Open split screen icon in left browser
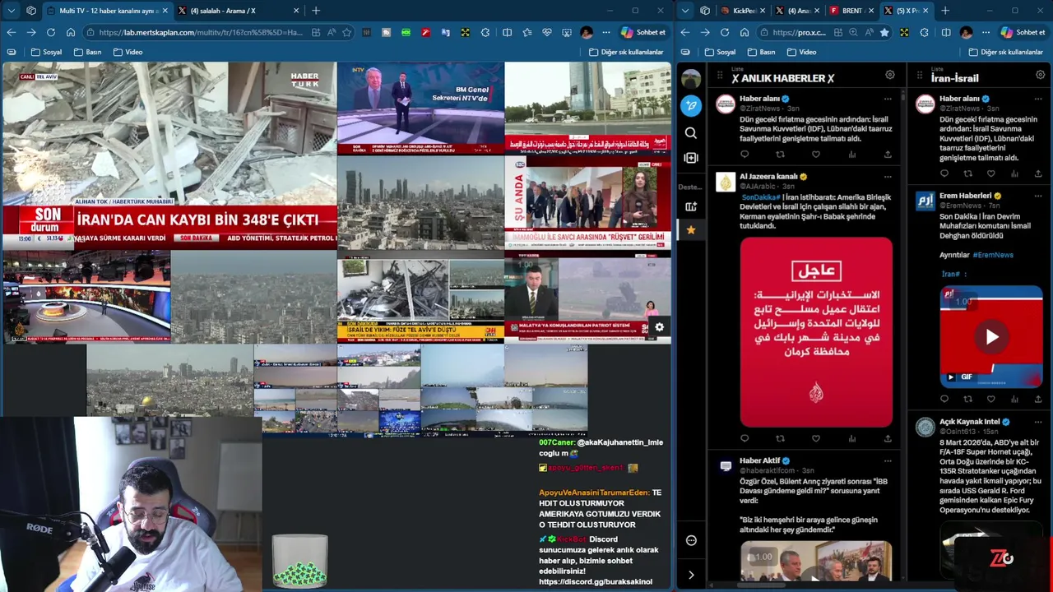 coord(507,32)
